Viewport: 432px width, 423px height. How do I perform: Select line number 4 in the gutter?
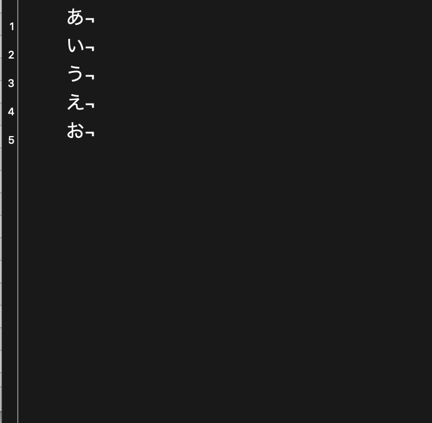click(x=11, y=112)
